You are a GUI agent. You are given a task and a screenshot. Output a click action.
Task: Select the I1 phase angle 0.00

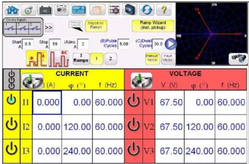[77, 103]
